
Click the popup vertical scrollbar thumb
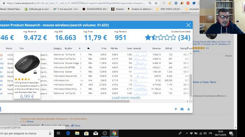(x=191, y=85)
